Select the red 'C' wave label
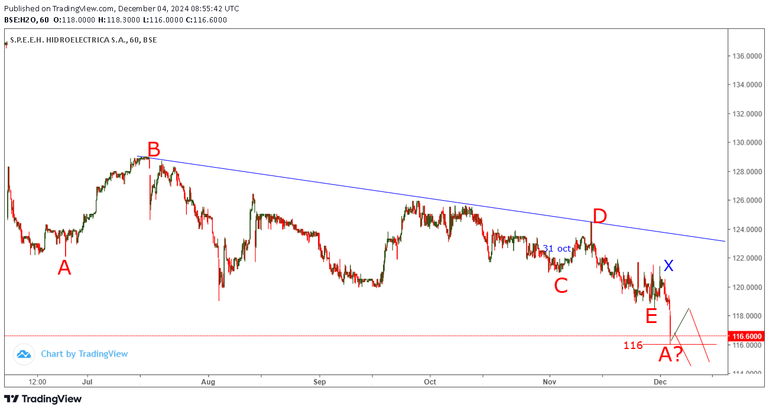The width and height of the screenshot is (769, 411). (560, 286)
